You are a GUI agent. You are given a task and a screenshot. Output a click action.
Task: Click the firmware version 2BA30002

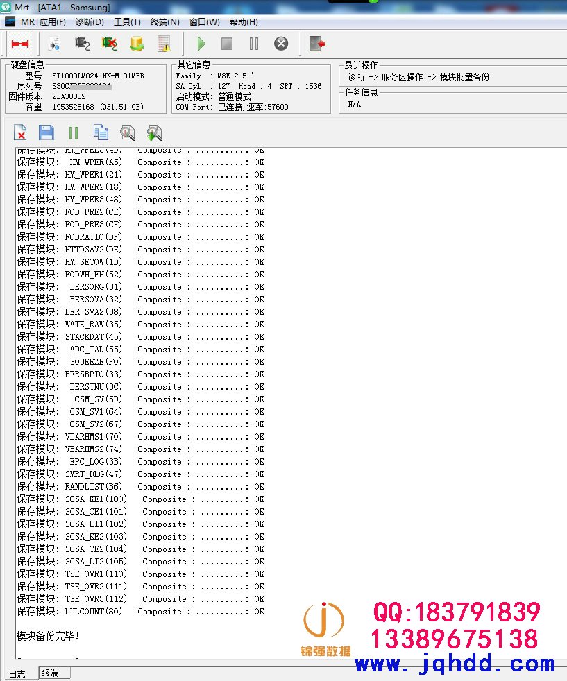coord(69,96)
